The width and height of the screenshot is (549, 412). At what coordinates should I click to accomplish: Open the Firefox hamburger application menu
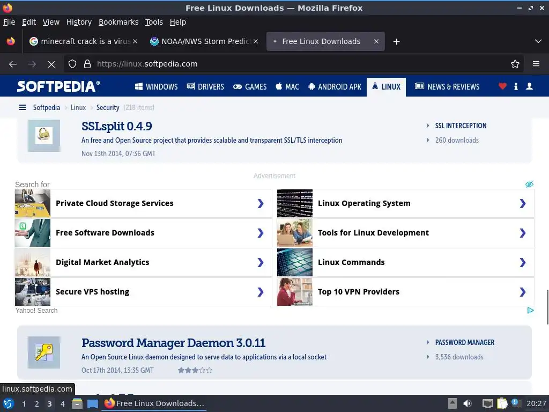click(x=536, y=64)
